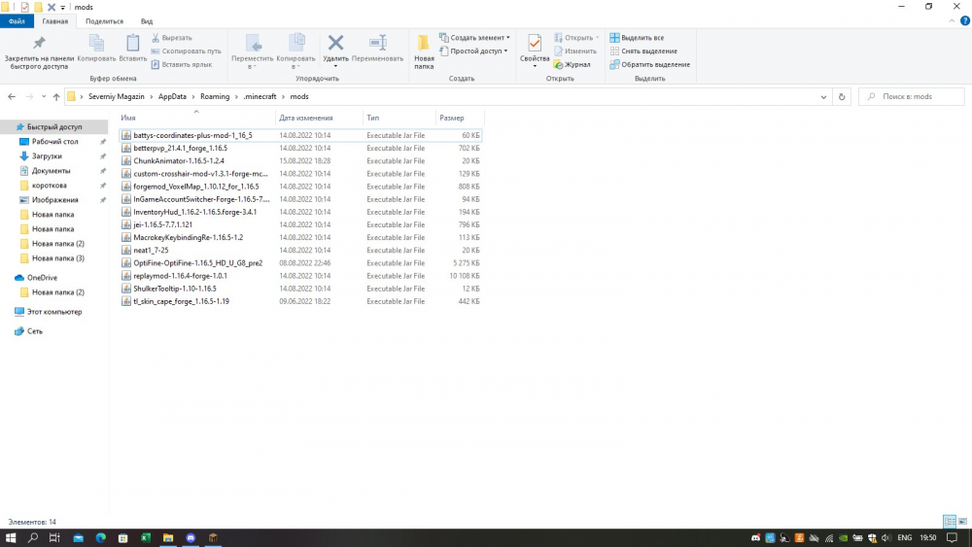Open Task View on the taskbar

54,537
